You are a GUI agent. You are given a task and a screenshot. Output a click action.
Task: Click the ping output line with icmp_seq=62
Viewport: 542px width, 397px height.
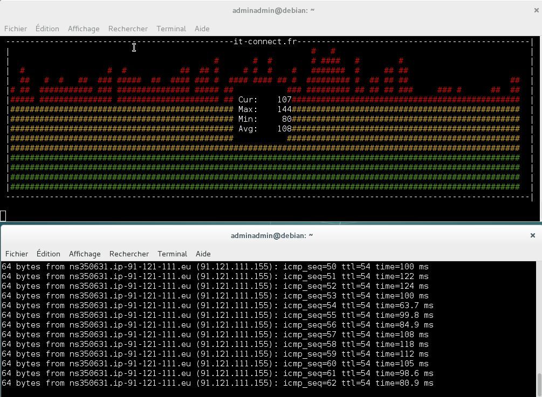point(217,383)
